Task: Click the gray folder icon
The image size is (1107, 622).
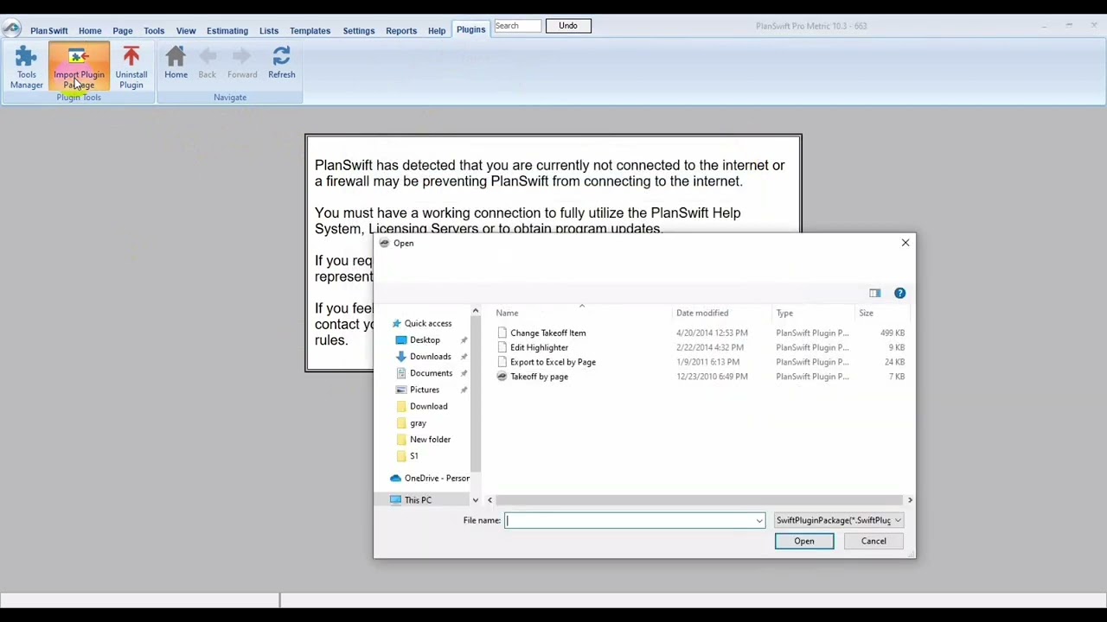Action: coord(401,422)
